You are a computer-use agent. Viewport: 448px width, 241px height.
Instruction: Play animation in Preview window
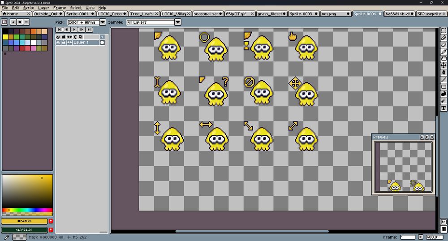(x=427, y=137)
